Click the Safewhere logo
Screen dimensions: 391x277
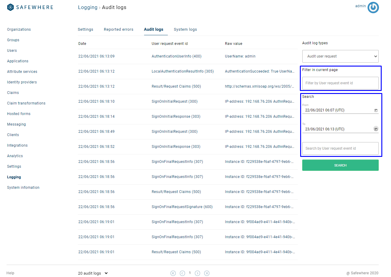pos(30,7)
